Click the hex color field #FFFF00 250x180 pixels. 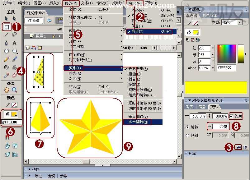click(x=226, y=67)
